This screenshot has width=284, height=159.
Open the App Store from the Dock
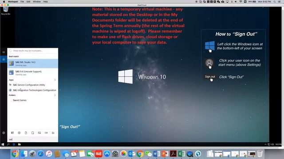coord(107,154)
